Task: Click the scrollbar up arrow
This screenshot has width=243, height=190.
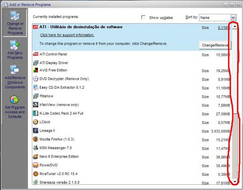Action: [x=235, y=27]
